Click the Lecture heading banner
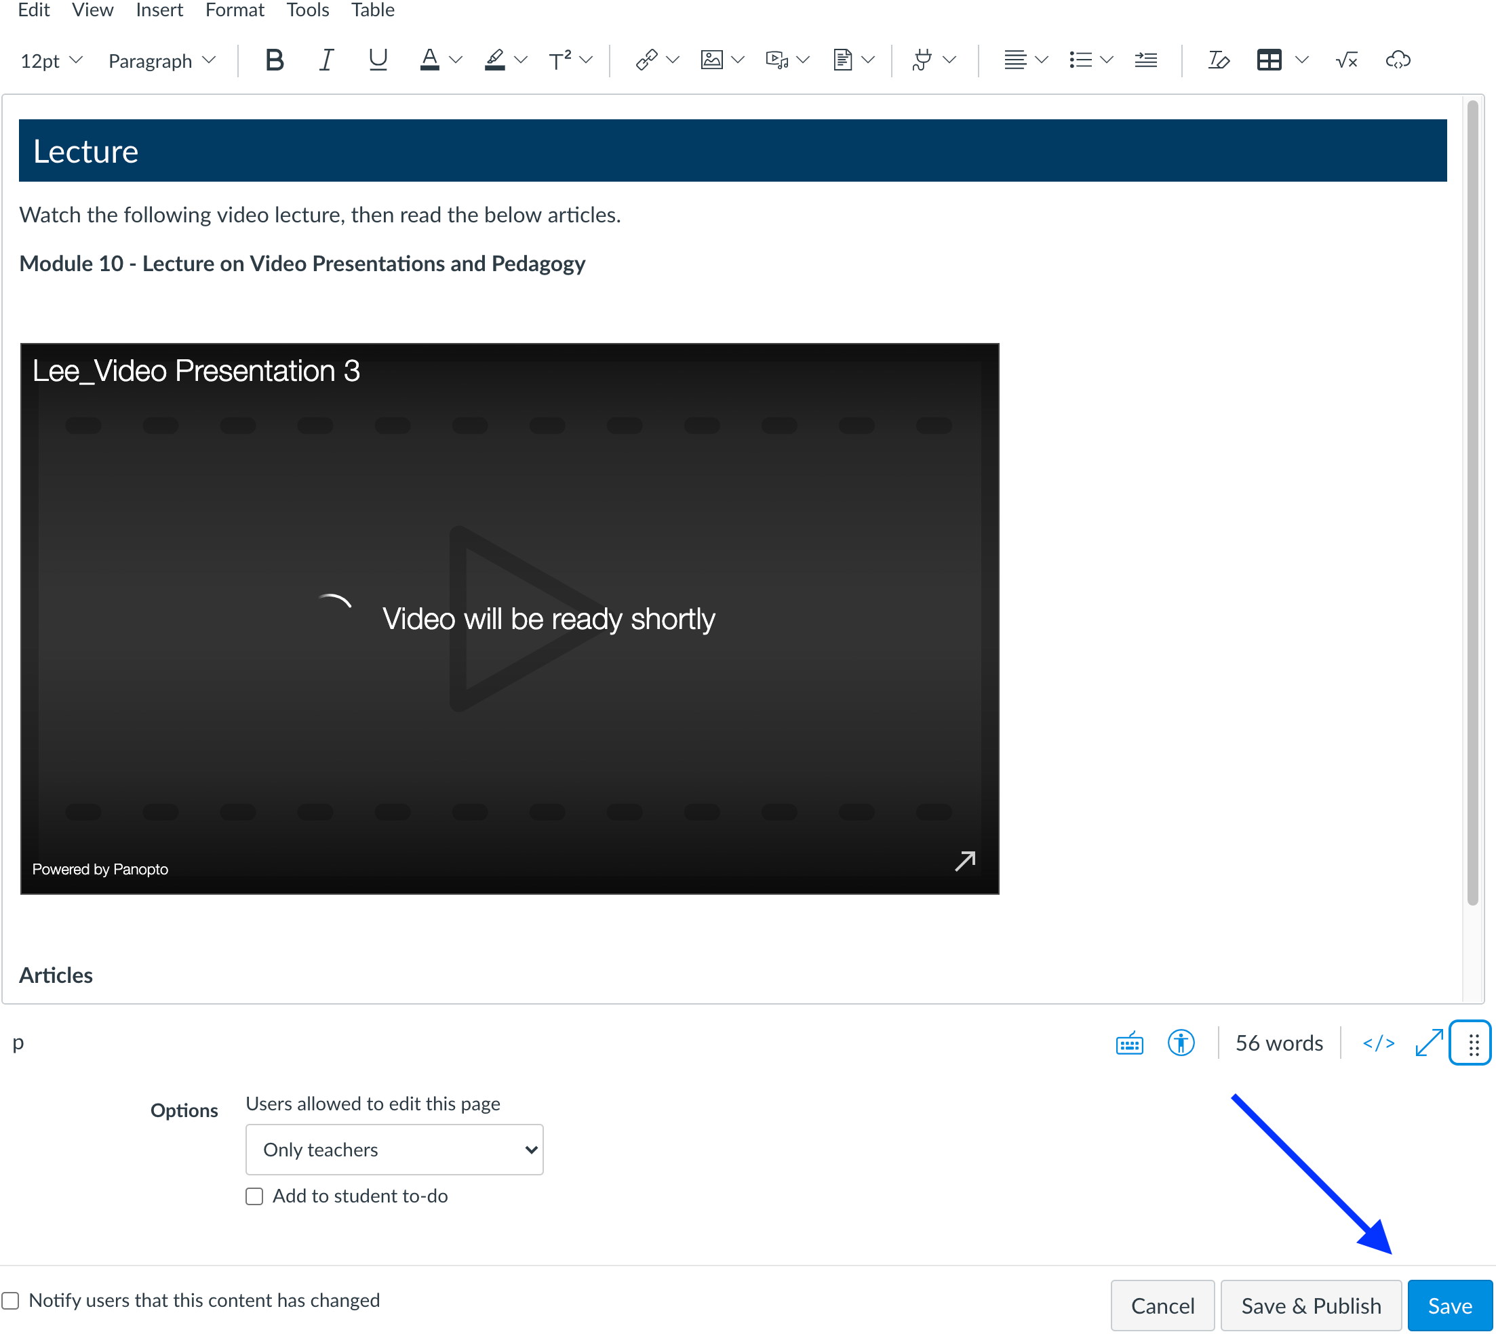 732,150
